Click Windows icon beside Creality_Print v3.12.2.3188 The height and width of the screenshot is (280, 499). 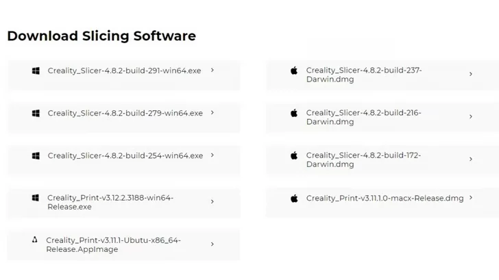[36, 198]
